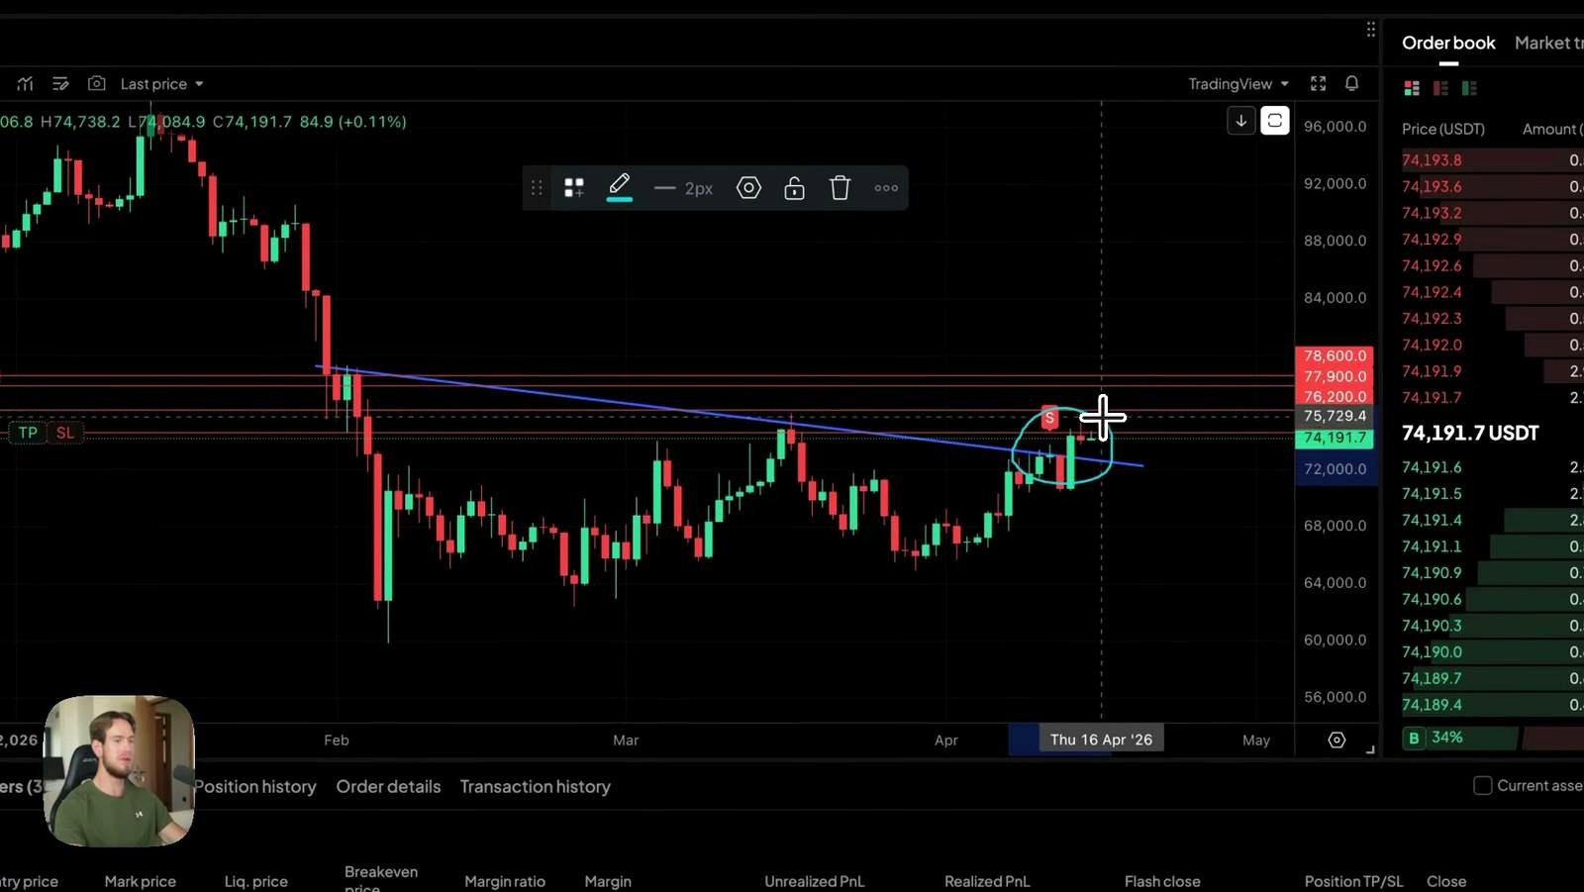Click the B 34% buy ratio bar

point(1460,738)
